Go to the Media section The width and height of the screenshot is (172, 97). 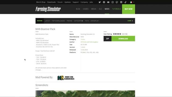click(x=94, y=9)
